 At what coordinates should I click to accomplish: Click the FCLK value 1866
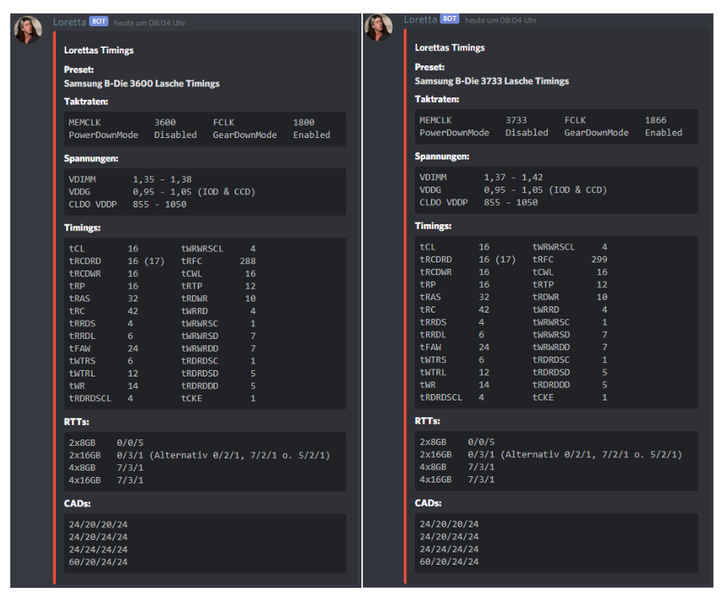(x=656, y=120)
